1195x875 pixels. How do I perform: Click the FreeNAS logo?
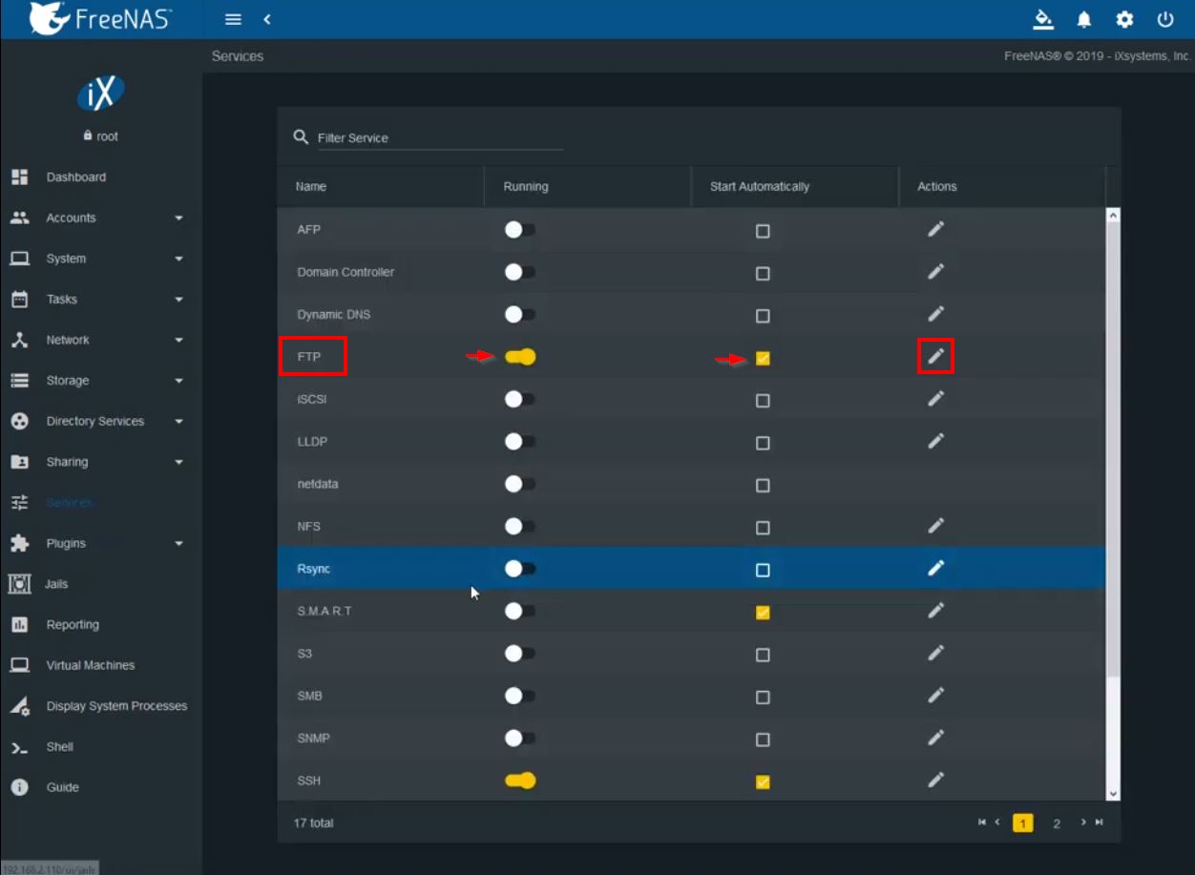point(99,18)
